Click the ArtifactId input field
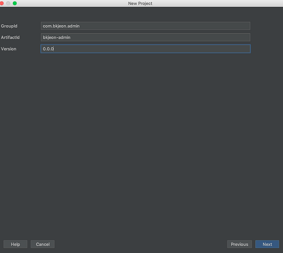283x253 pixels. [145, 37]
